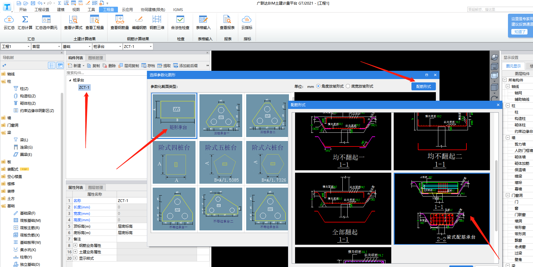533x267 pixels.
Task: Switch navigation tree to list view icon
Action: pyautogui.click(x=52, y=65)
